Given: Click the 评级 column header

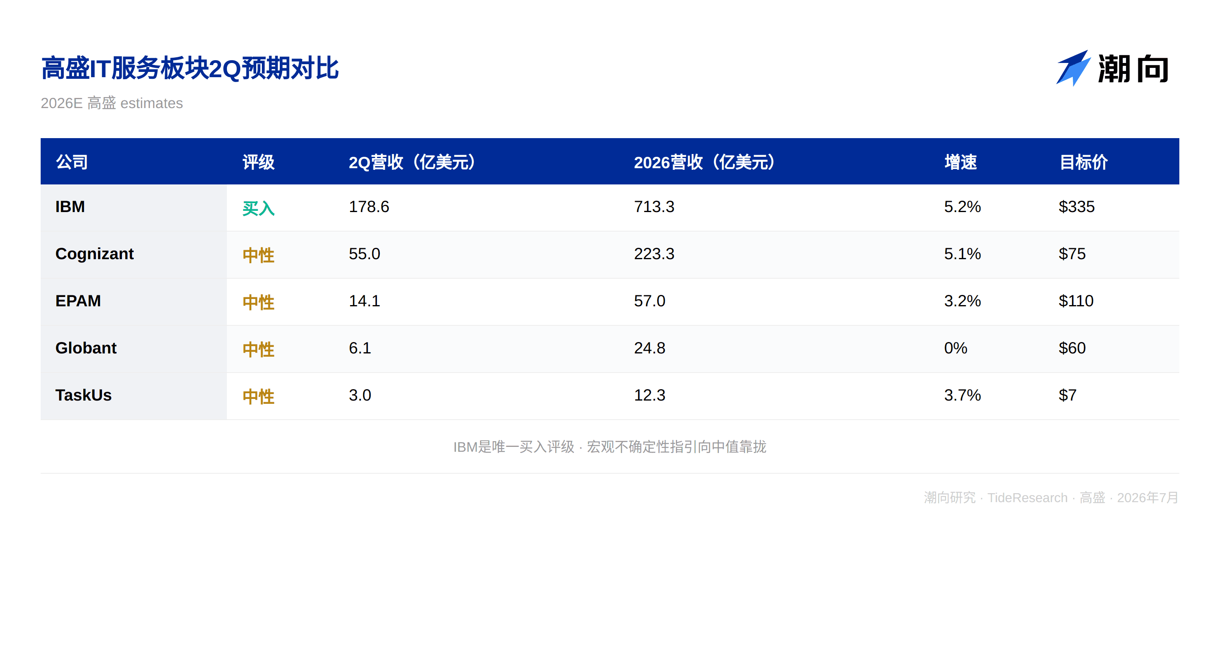Looking at the screenshot, I should [x=259, y=162].
